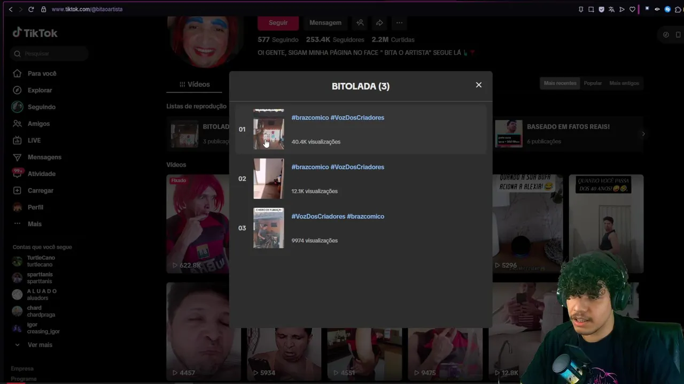The height and width of the screenshot is (384, 684).
Task: Open the Explorar page
Action: (40, 90)
